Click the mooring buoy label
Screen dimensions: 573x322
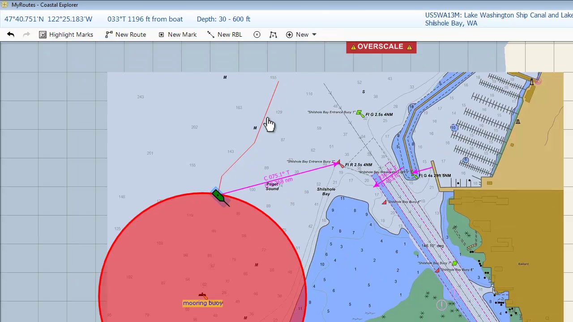pos(203,303)
